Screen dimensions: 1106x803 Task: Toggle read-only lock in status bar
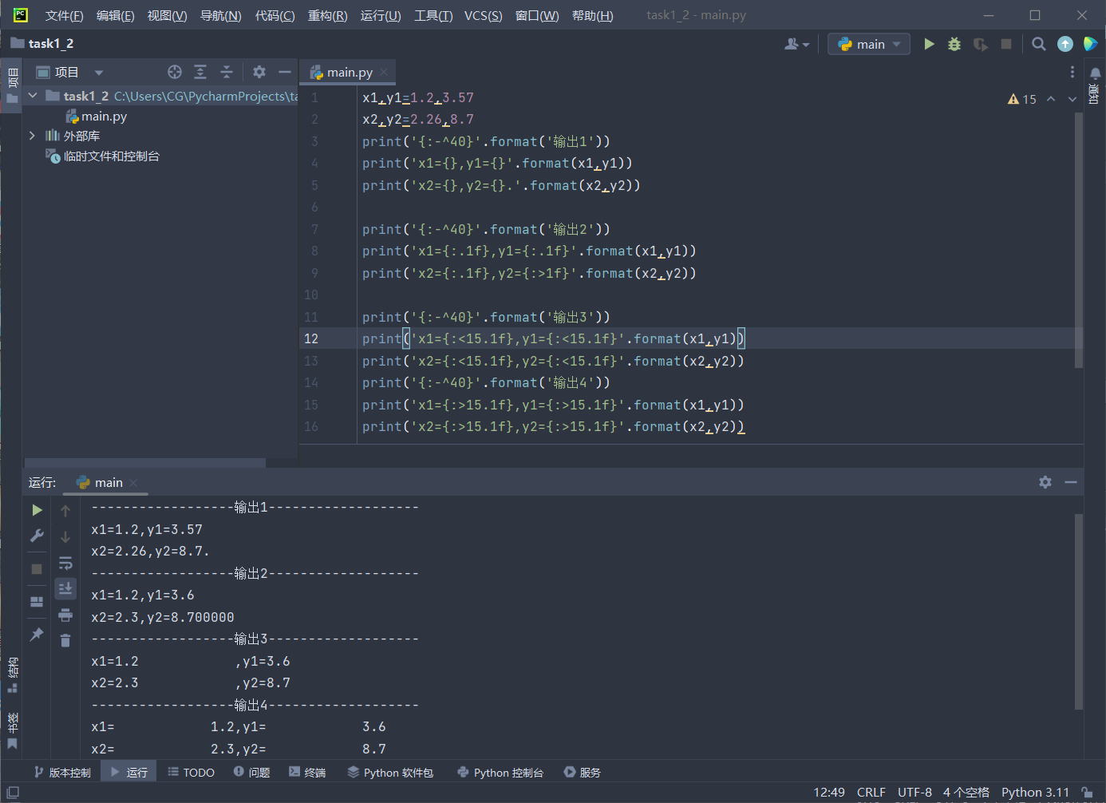[x=1087, y=793]
